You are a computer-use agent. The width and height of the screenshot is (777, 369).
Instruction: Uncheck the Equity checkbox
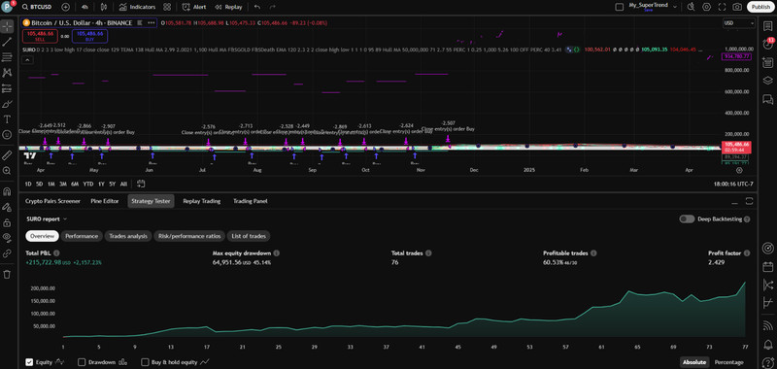tap(30, 362)
